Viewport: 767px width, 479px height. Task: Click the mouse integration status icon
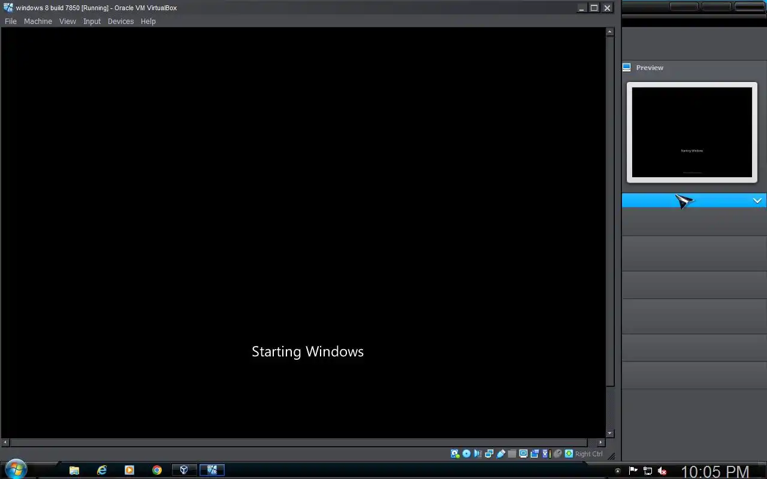(557, 454)
